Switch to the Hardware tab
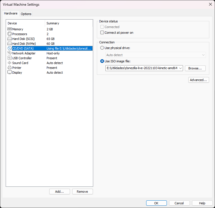 coord(11,13)
